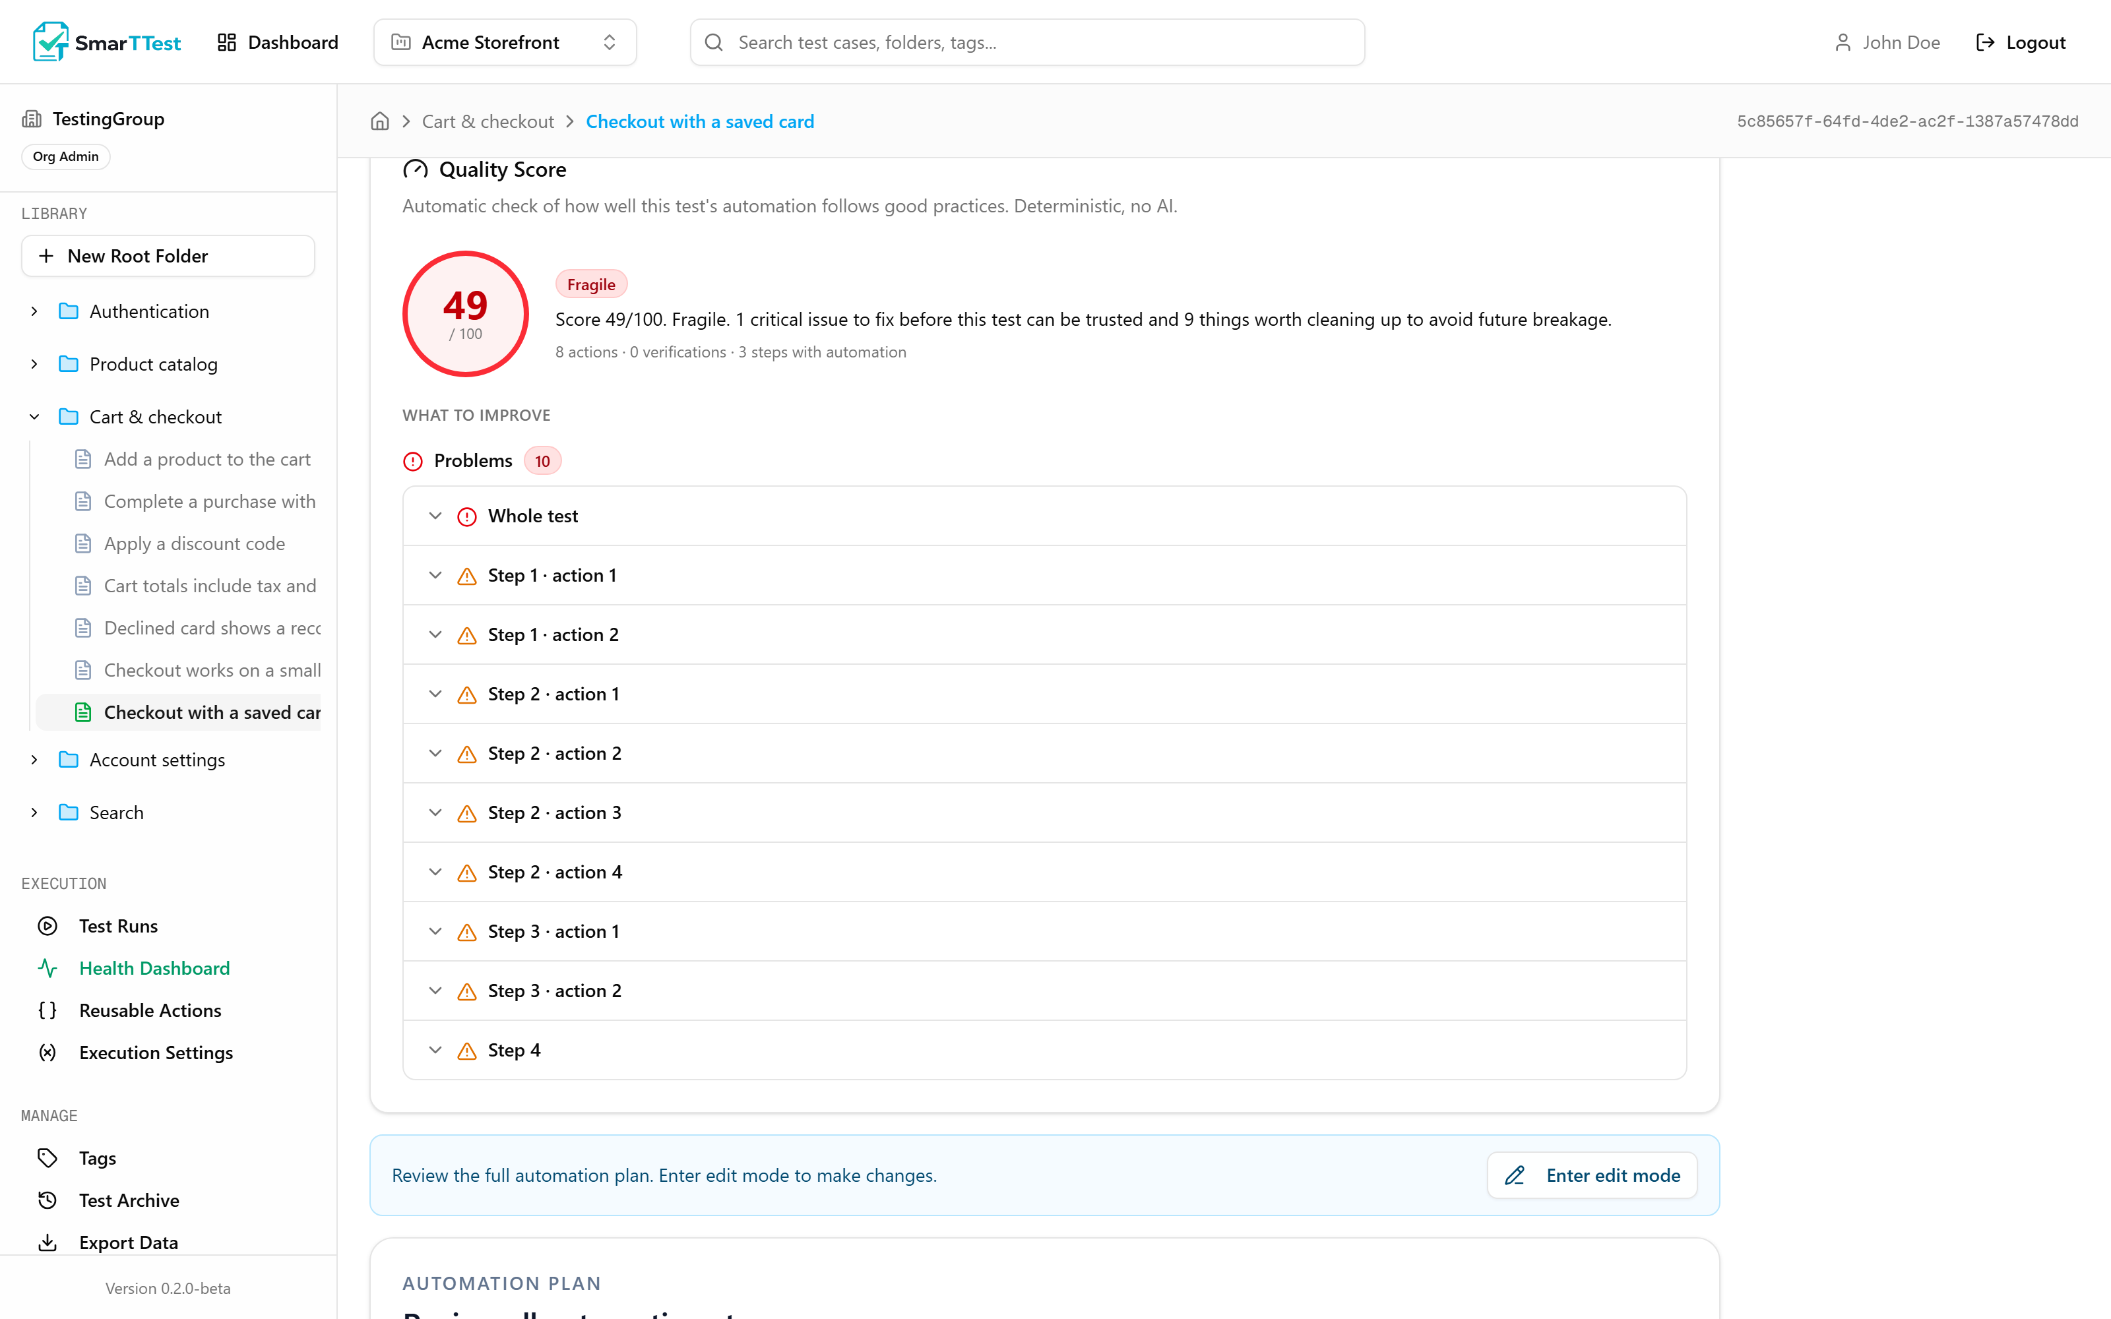Screen dimensions: 2111x1319
Task: Click the Export Data download icon
Action: pyautogui.click(x=48, y=1242)
